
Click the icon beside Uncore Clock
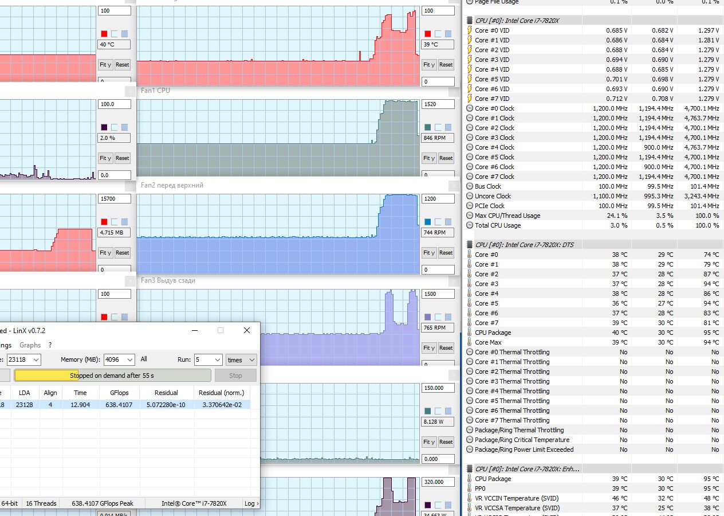470,196
